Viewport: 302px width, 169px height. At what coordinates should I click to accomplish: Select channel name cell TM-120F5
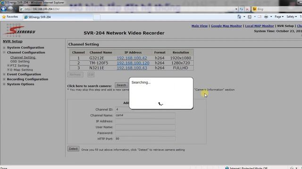99,63
